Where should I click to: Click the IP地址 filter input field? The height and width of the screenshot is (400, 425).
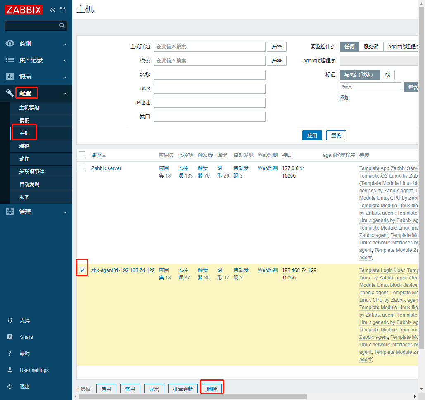[x=209, y=103]
